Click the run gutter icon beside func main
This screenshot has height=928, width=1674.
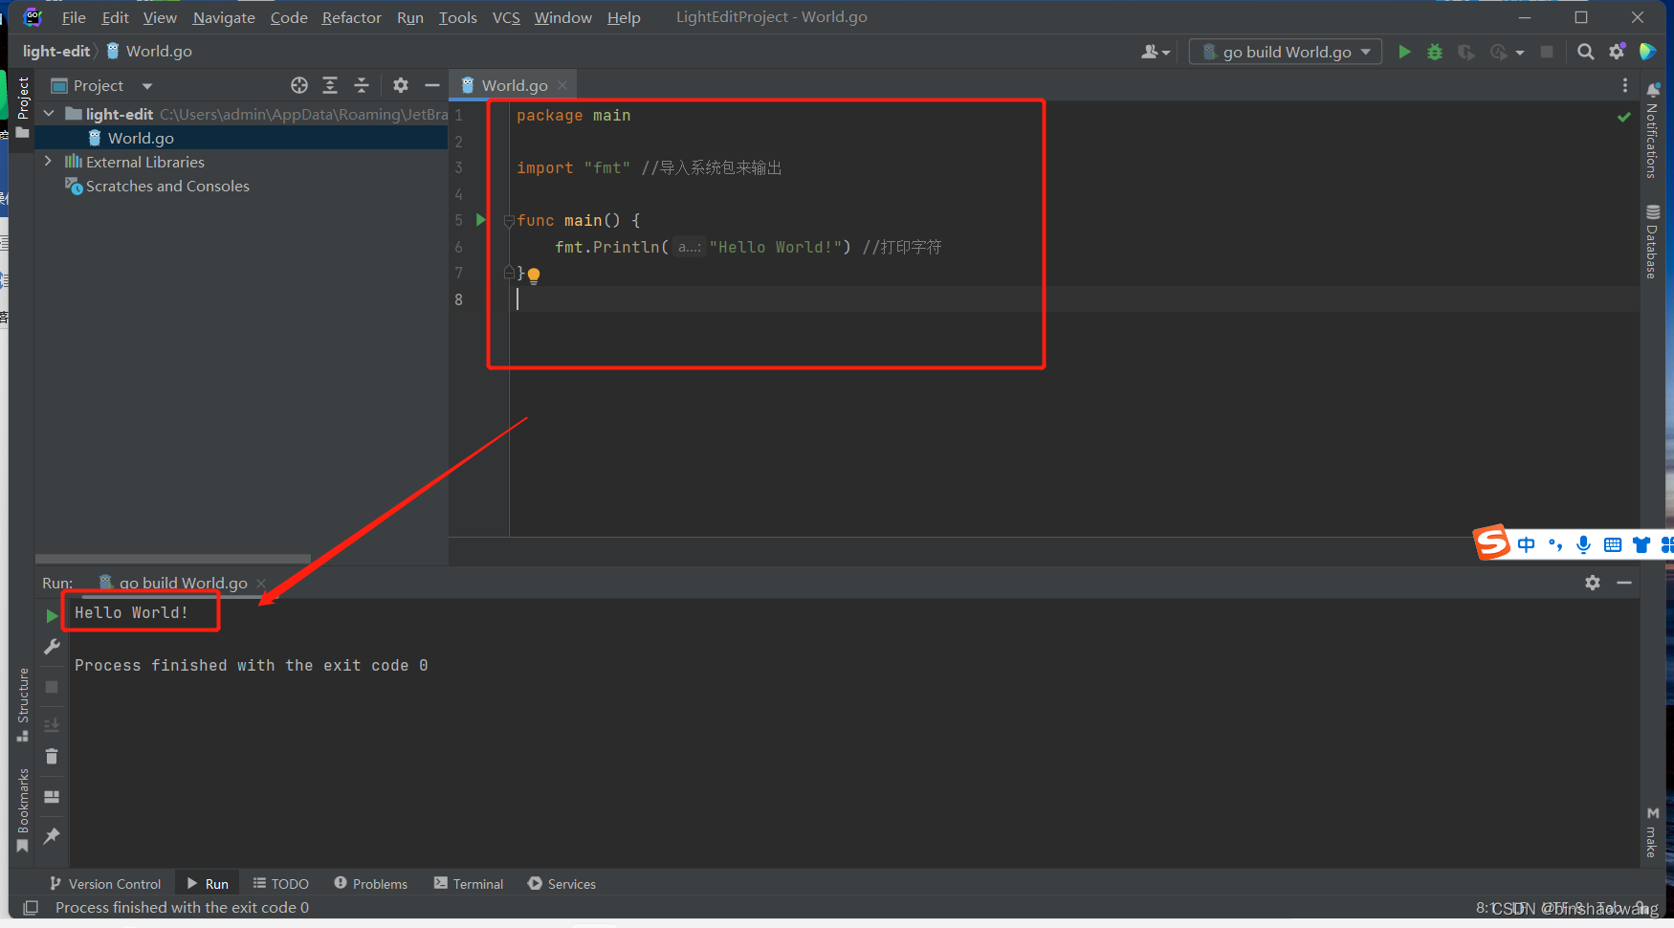tap(481, 220)
